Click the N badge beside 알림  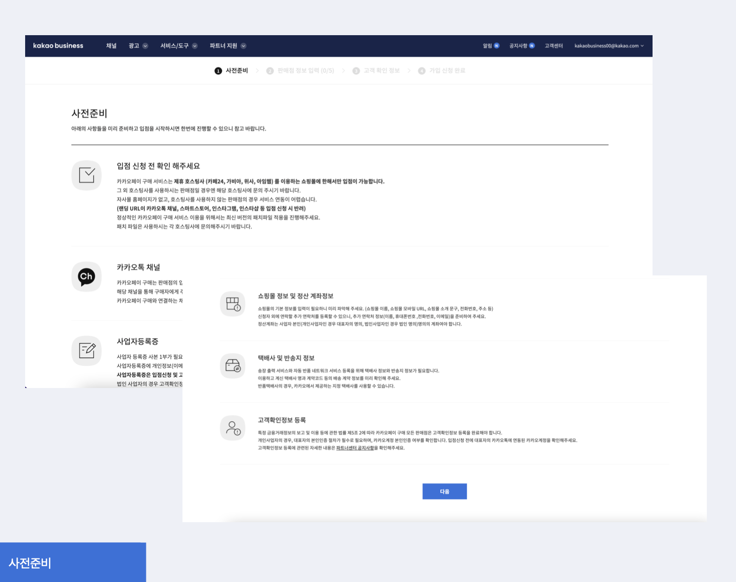[497, 46]
